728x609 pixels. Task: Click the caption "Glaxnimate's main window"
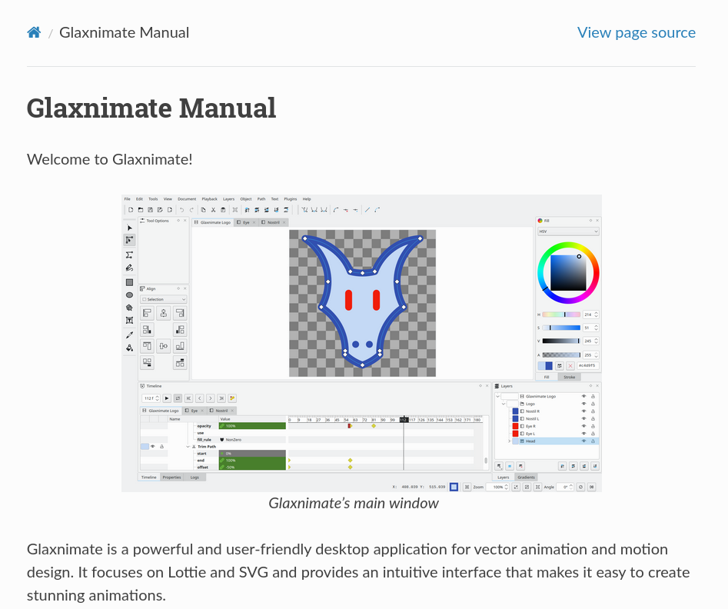(x=354, y=504)
